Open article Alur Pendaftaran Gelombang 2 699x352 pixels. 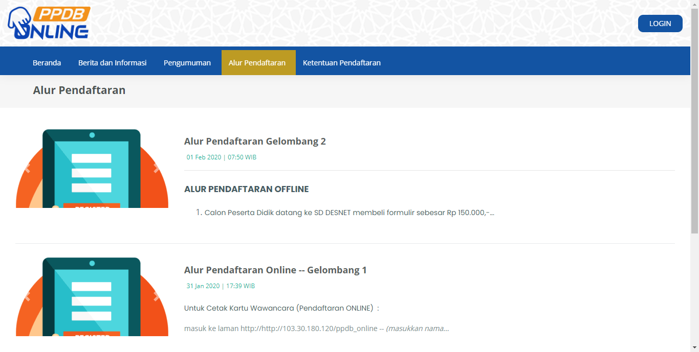[x=255, y=142]
